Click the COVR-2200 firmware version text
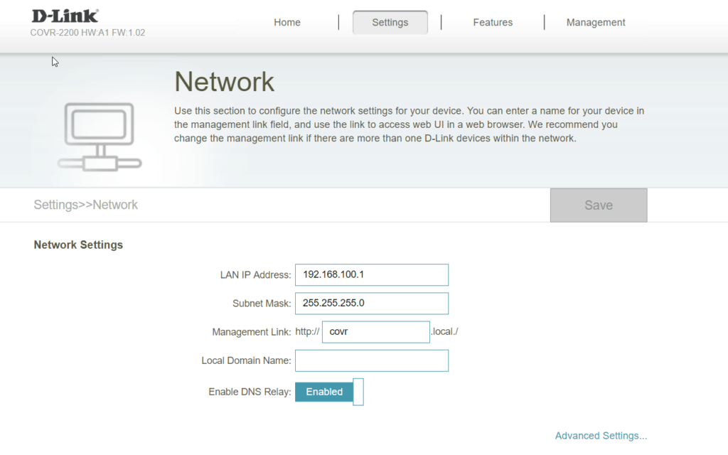This screenshot has width=728, height=455. 87,33
